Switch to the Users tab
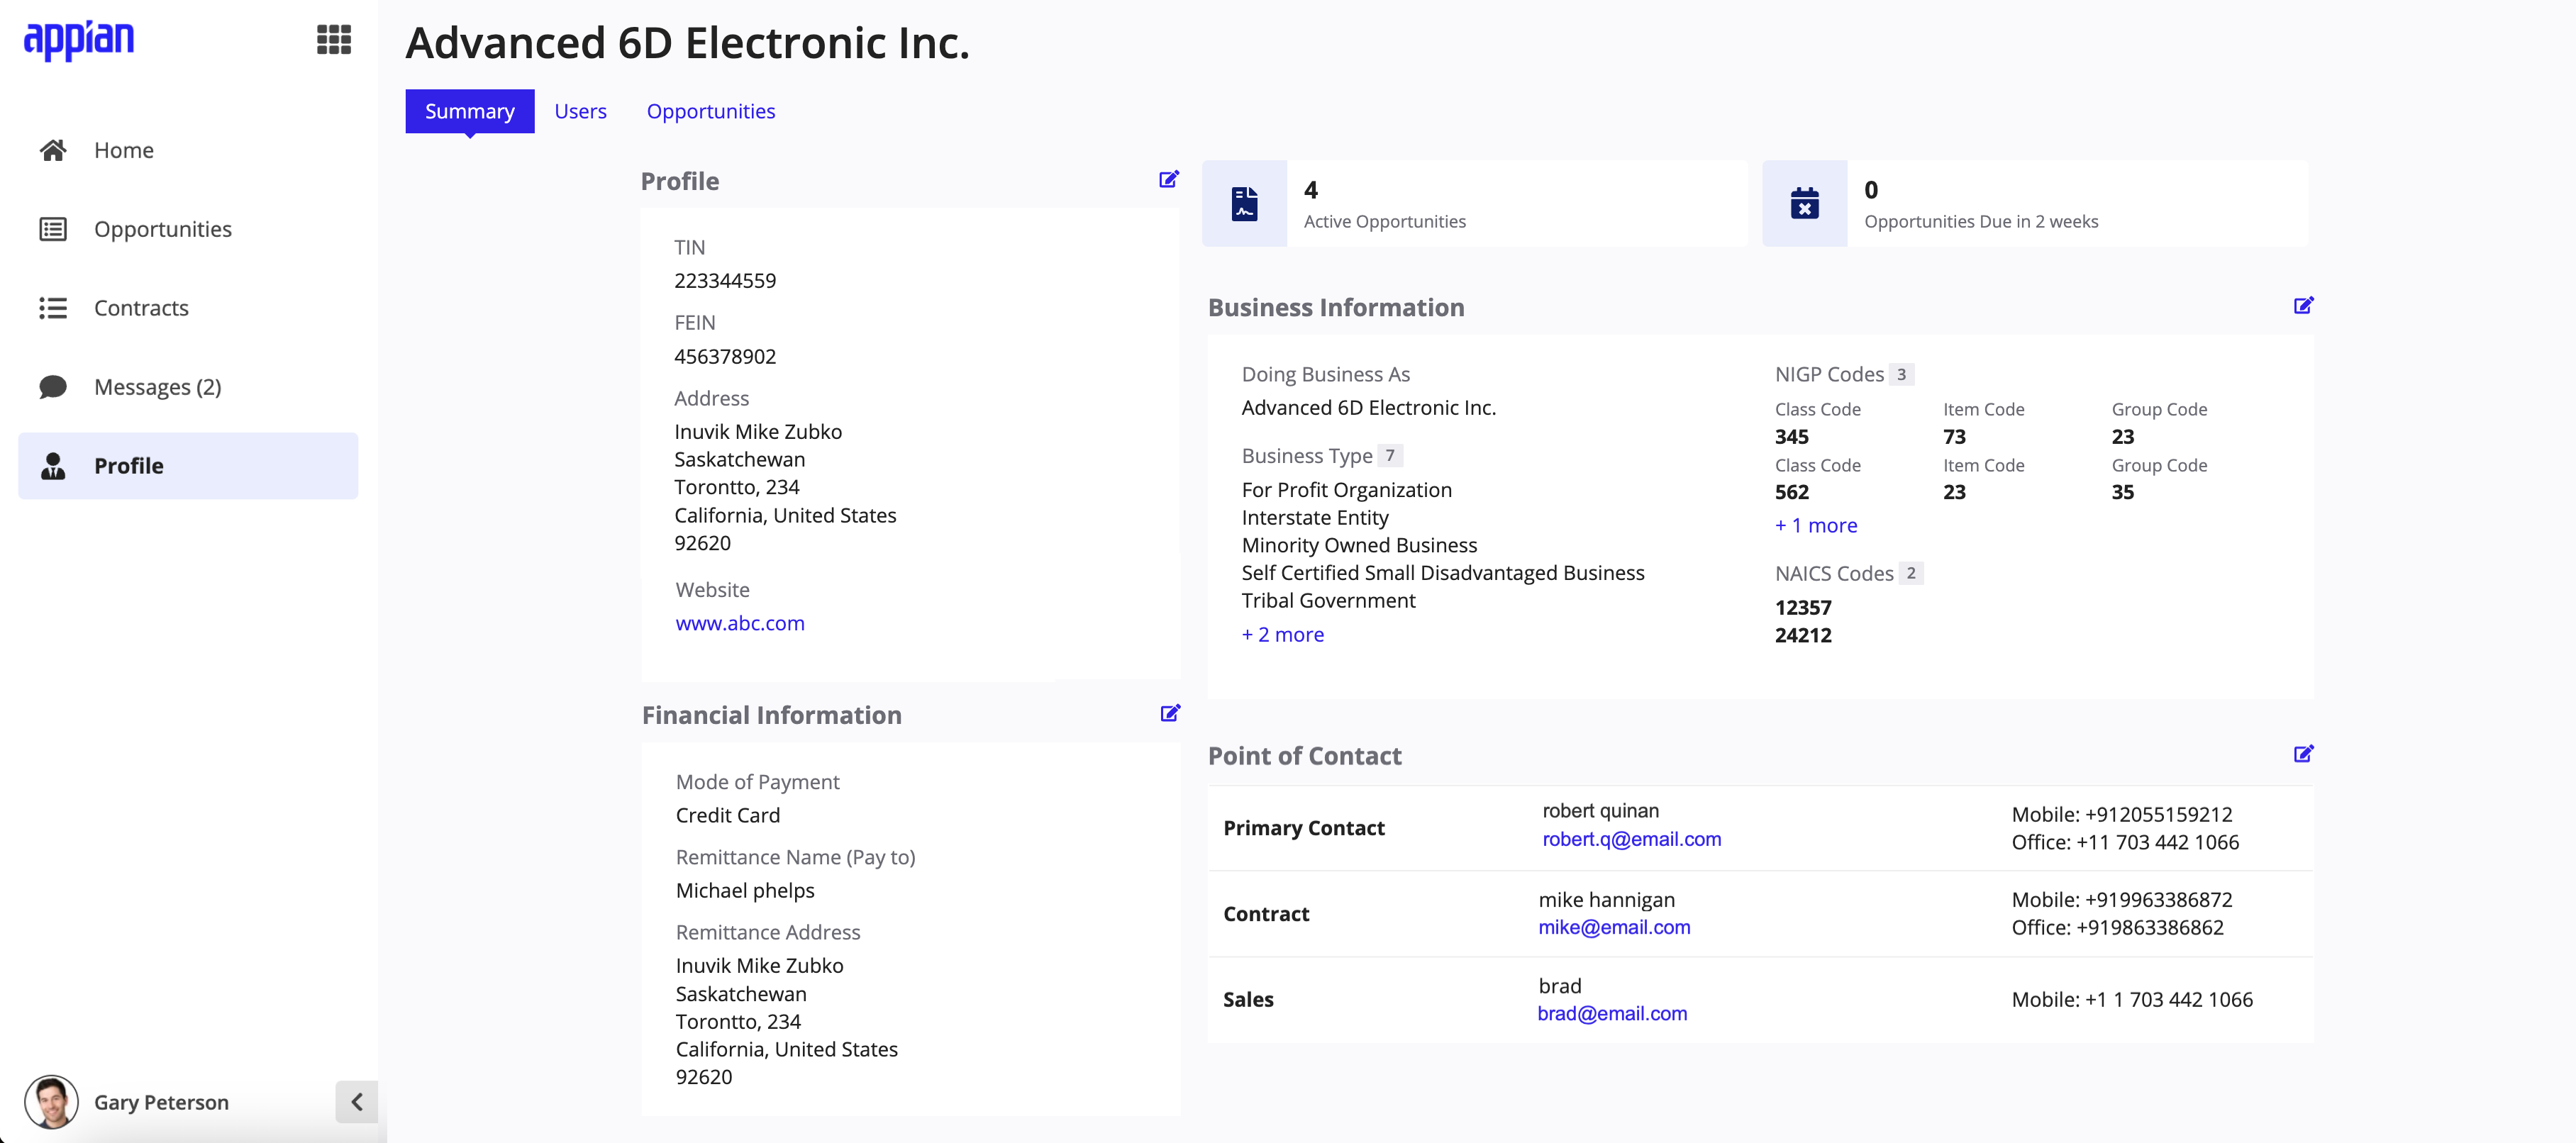Screen dimensions: 2576x1143 (x=580, y=110)
